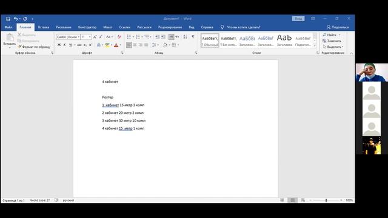Decrease the font size
The height and width of the screenshot is (218, 388).
[x=101, y=37]
